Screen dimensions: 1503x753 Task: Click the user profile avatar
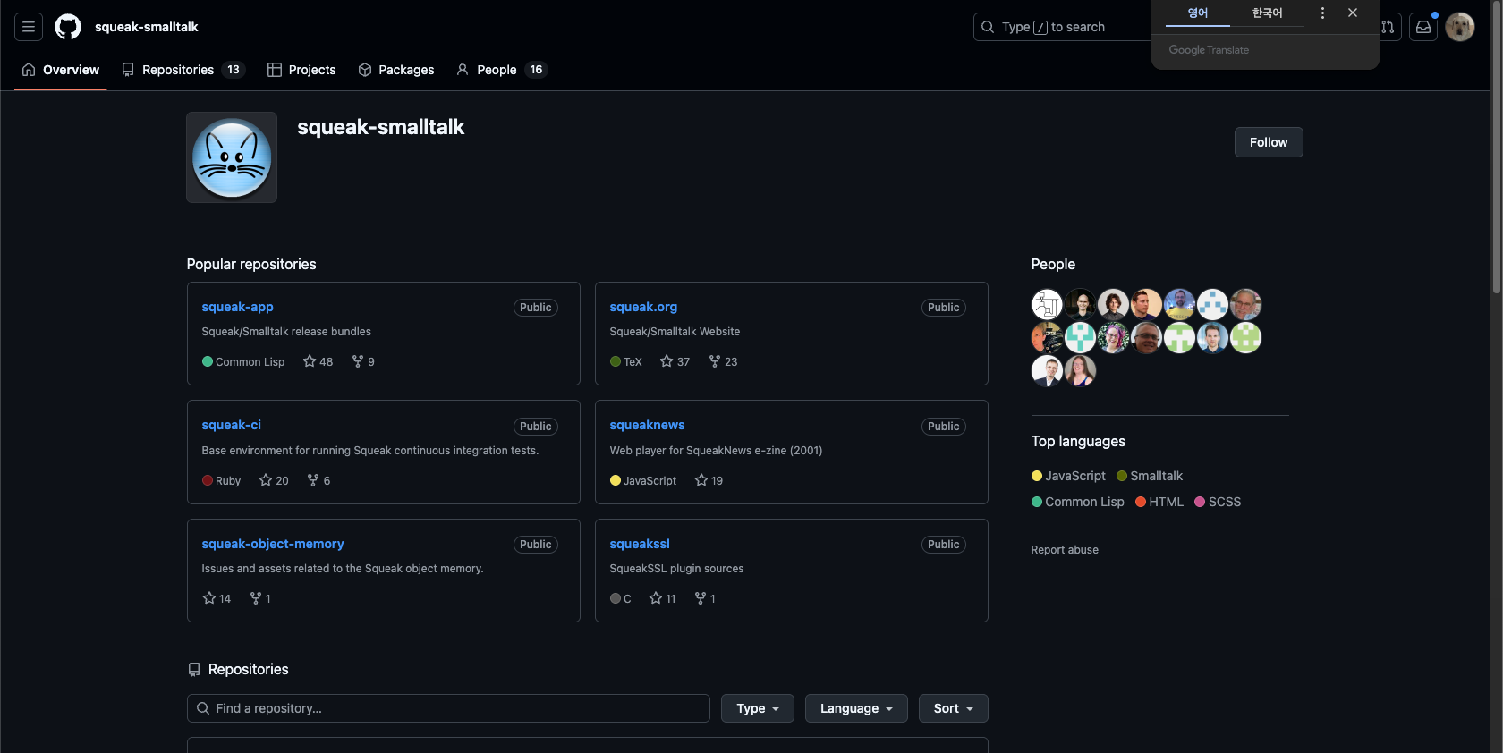1459,27
